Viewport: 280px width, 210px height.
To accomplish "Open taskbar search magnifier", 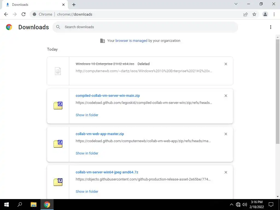I will point(20,205).
